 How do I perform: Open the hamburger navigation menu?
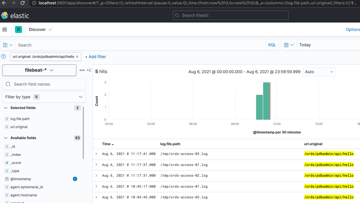pyautogui.click(x=5, y=30)
